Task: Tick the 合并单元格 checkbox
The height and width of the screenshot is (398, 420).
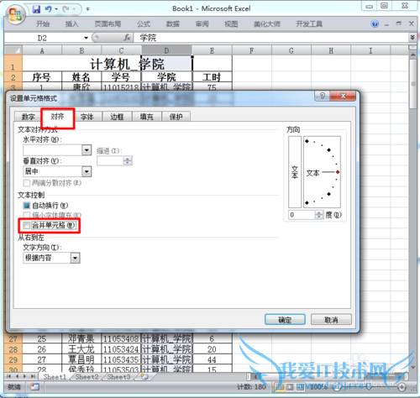Action: tap(27, 225)
